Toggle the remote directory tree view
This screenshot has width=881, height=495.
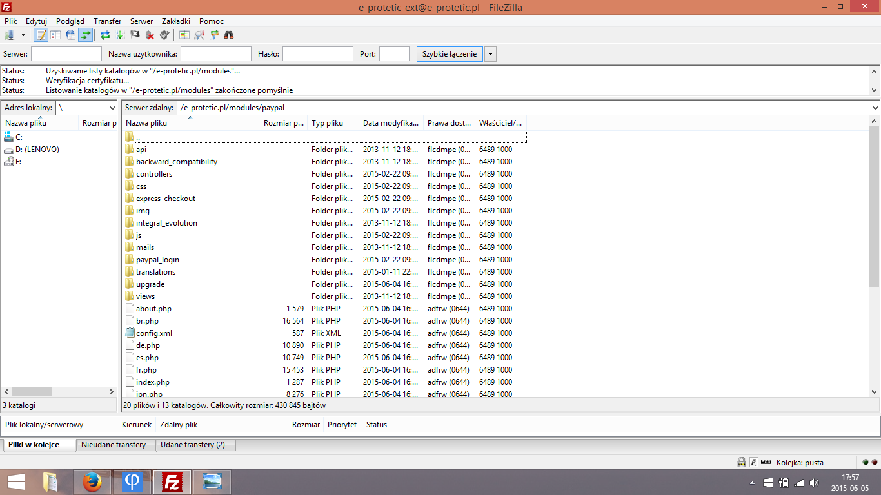[x=70, y=35]
